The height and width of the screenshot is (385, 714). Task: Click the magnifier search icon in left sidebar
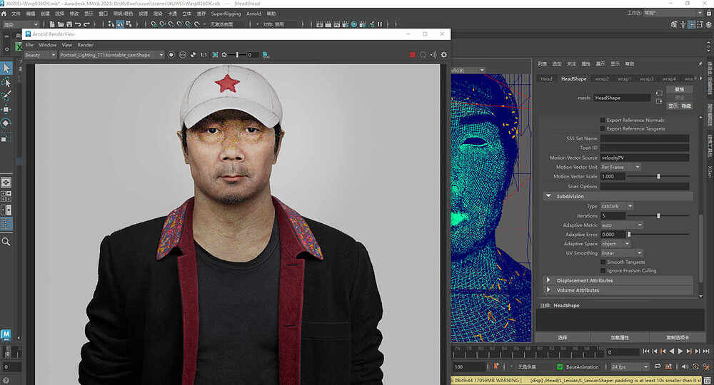pos(6,242)
